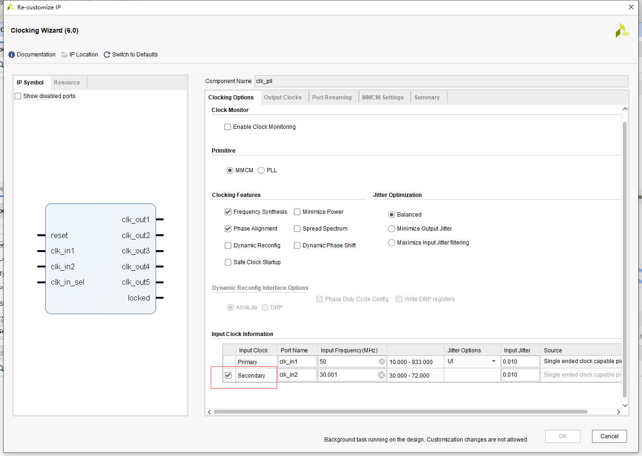Clear the Secondary 30.001 frequency icon
Image resolution: width=642 pixels, height=456 pixels.
(x=381, y=375)
